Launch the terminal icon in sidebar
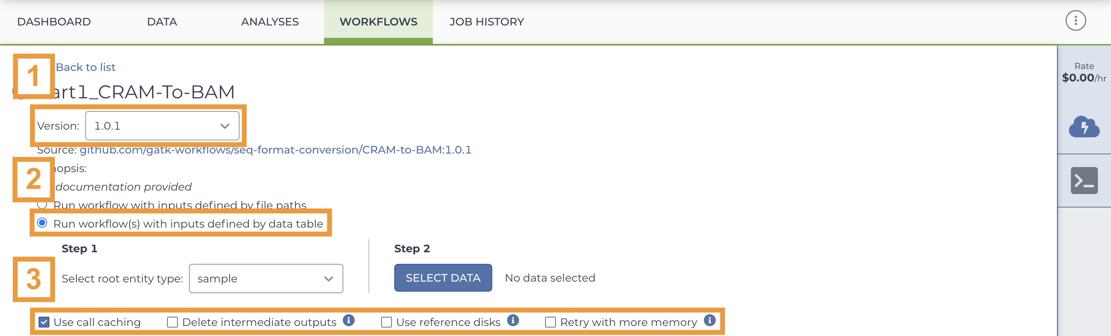Screen dimensions: 1111x336 [1084, 181]
